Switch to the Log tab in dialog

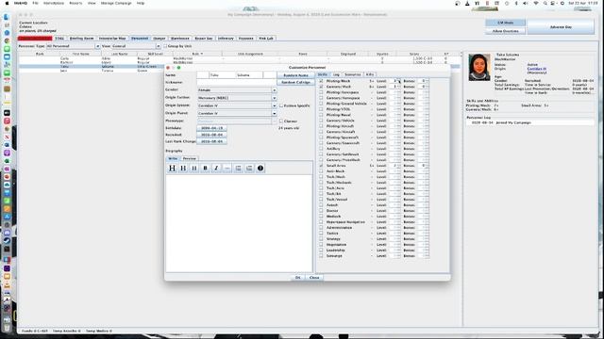pos(336,74)
